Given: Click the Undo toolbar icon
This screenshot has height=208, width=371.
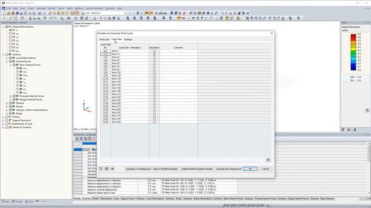Looking at the screenshot, I should click(x=40, y=13).
